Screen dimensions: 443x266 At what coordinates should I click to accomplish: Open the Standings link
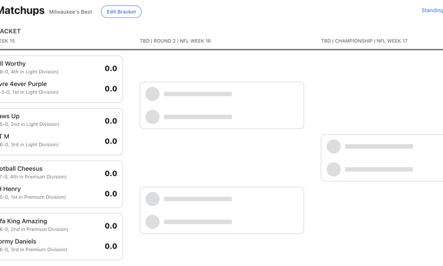[432, 10]
